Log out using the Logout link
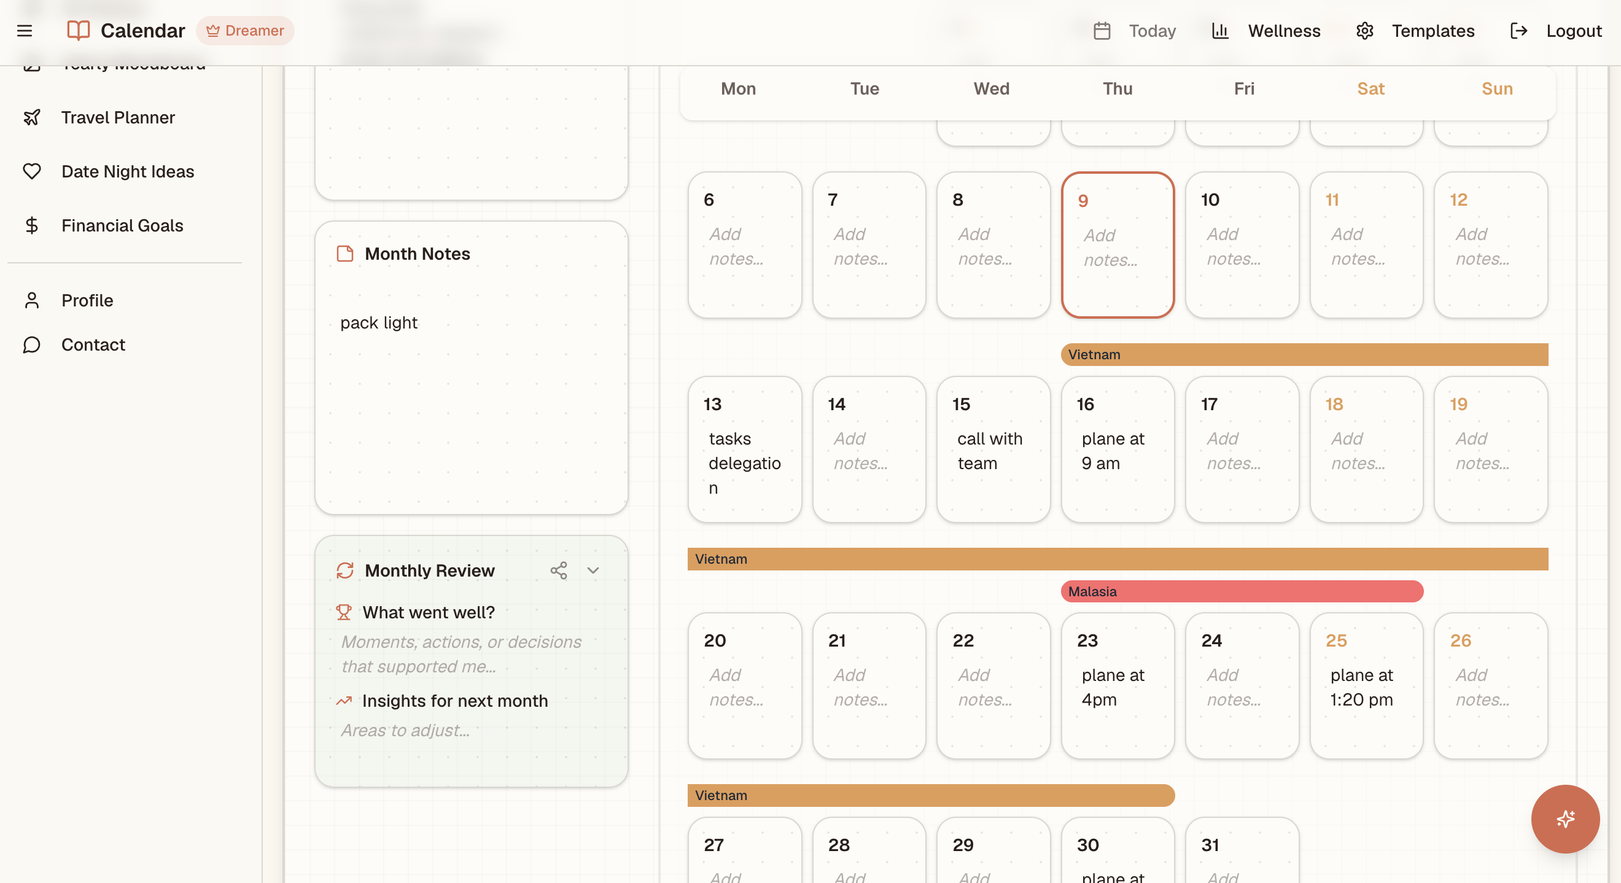The image size is (1621, 883). 1573,30
